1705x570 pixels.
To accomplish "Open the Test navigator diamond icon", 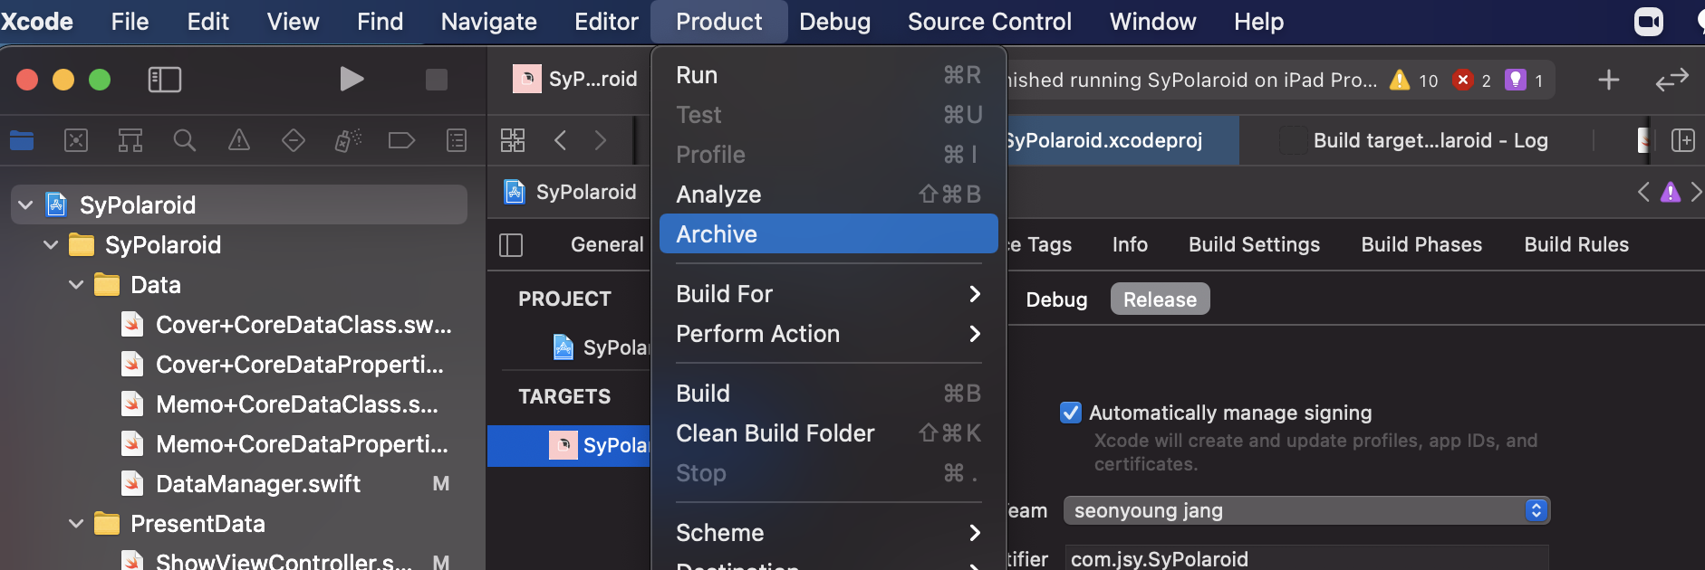I will (294, 140).
